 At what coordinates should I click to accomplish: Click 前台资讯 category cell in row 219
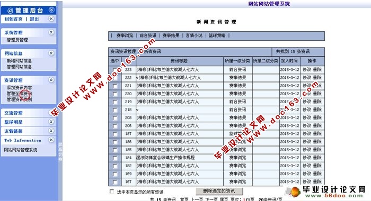click(237, 102)
